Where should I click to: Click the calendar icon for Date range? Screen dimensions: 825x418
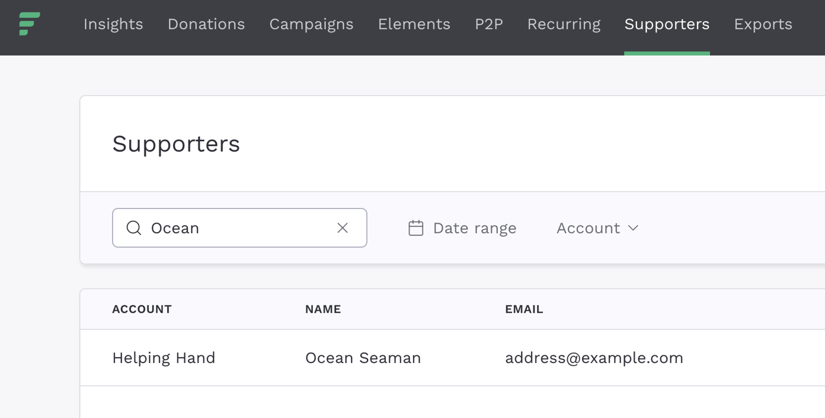tap(416, 228)
